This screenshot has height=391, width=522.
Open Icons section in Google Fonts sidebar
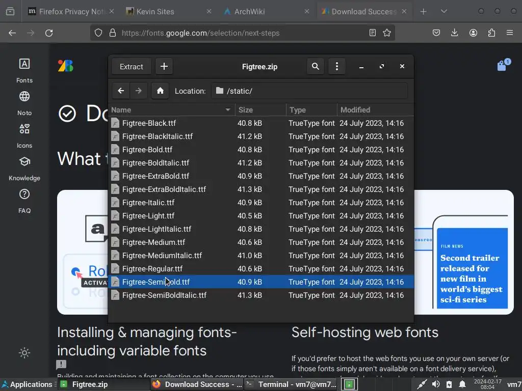pos(24,136)
